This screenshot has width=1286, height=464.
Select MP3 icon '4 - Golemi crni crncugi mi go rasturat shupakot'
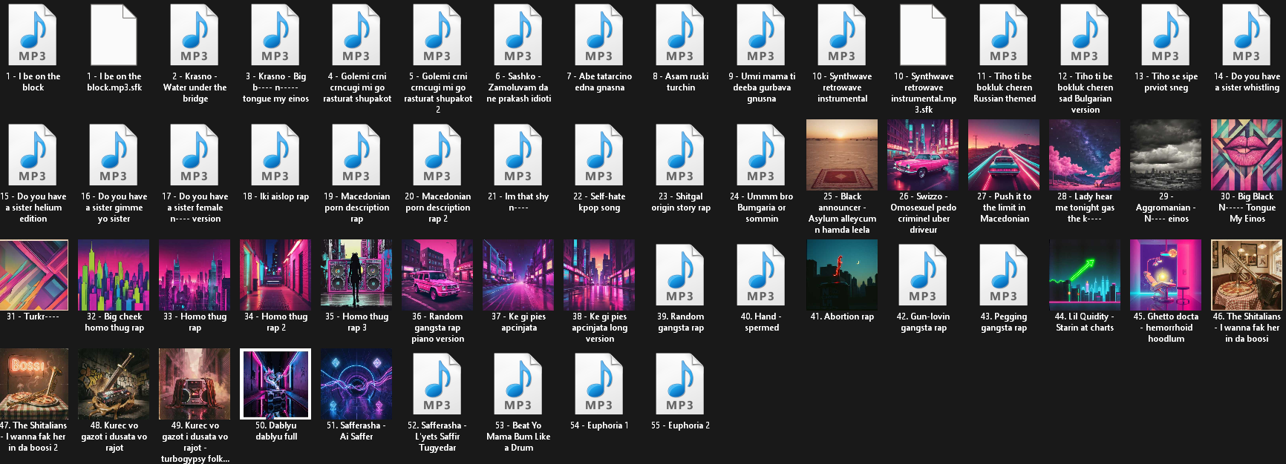click(x=356, y=36)
